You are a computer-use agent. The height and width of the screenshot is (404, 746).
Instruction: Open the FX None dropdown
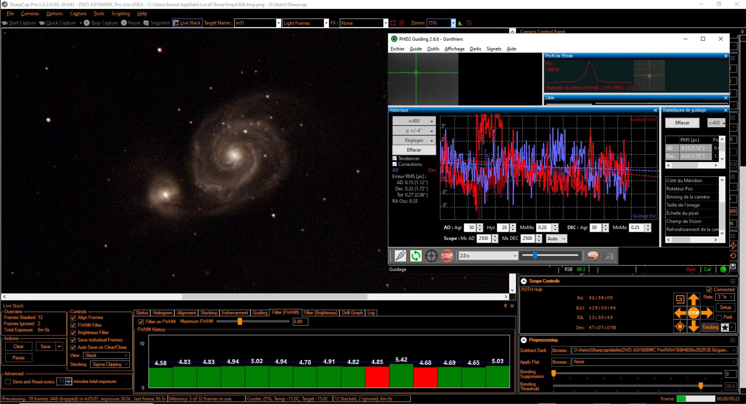pyautogui.click(x=386, y=23)
